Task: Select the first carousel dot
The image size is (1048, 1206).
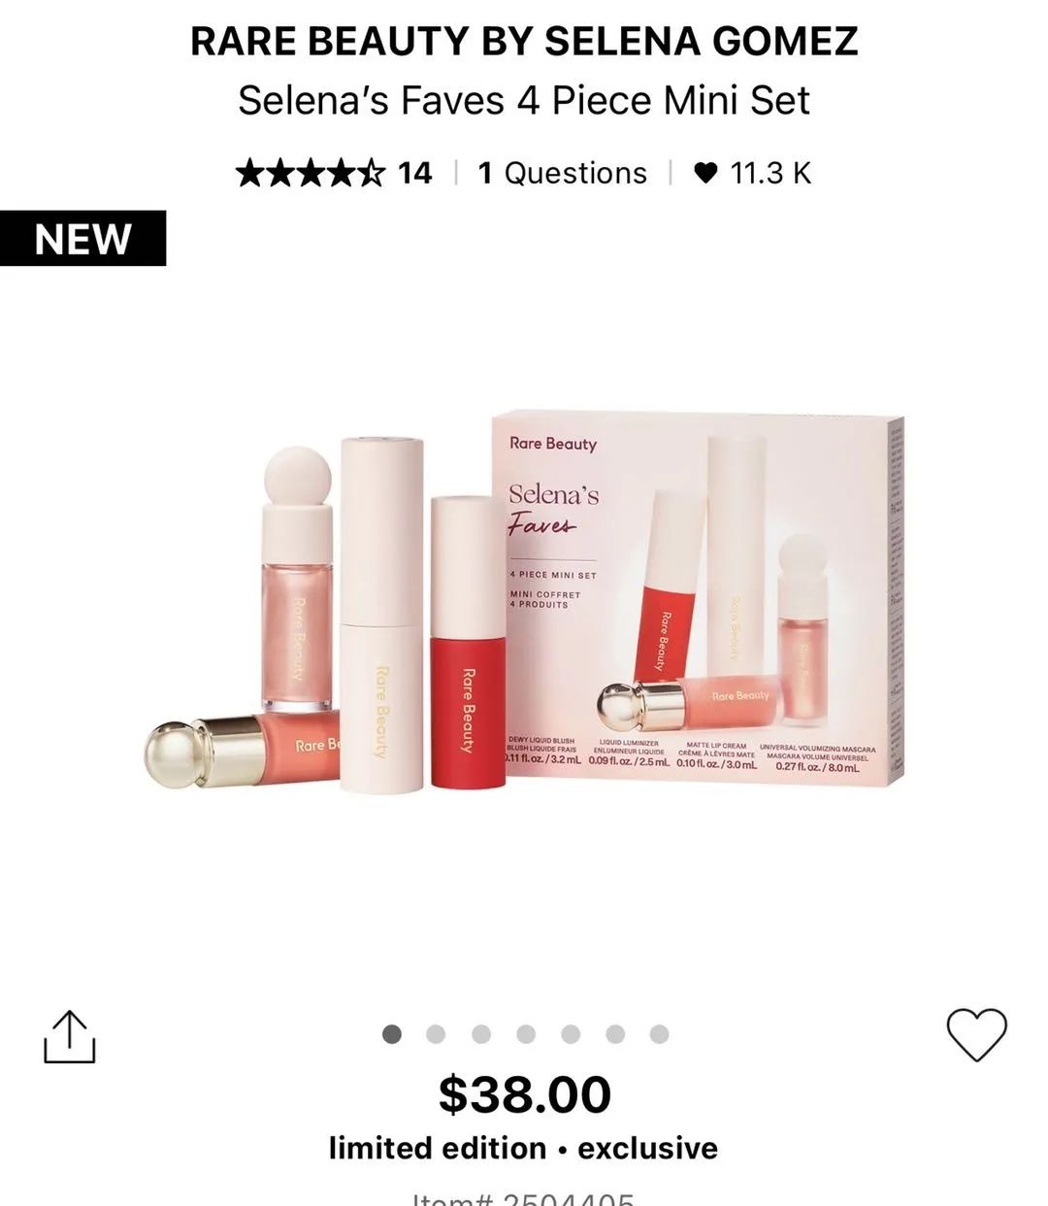Action: tap(392, 1034)
